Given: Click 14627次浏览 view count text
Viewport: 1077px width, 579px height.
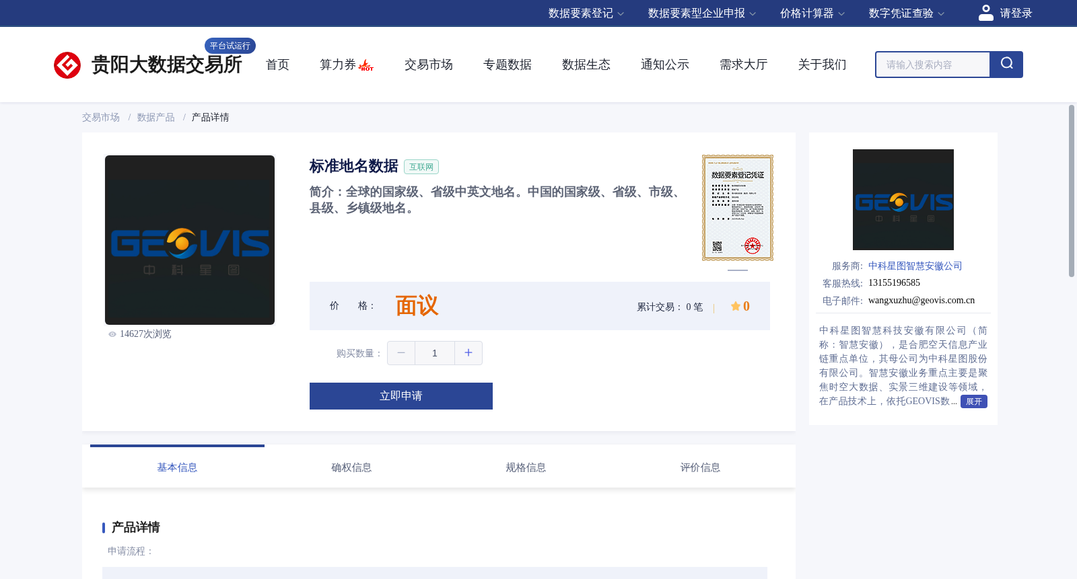Looking at the screenshot, I should click(145, 334).
